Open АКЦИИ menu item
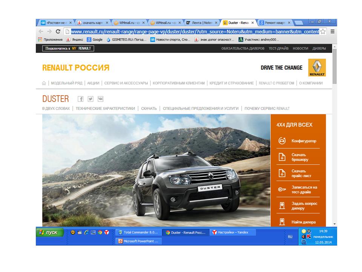This screenshot has width=362, height=272. [93, 83]
